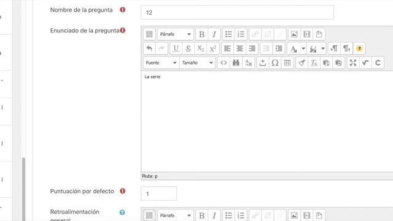The height and width of the screenshot is (221, 393).
Task: Click the 'Ruta: p' path bar
Action: (267, 176)
